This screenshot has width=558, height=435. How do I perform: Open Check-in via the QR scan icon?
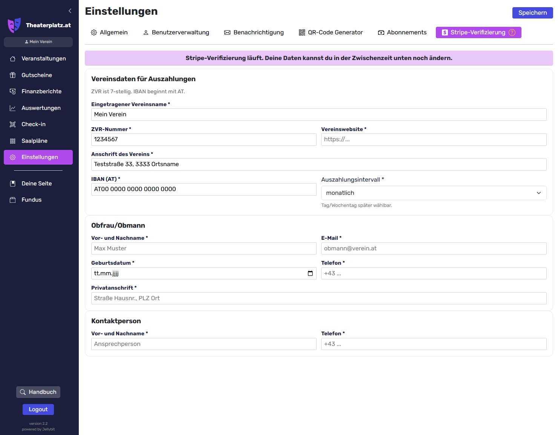[x=13, y=124]
